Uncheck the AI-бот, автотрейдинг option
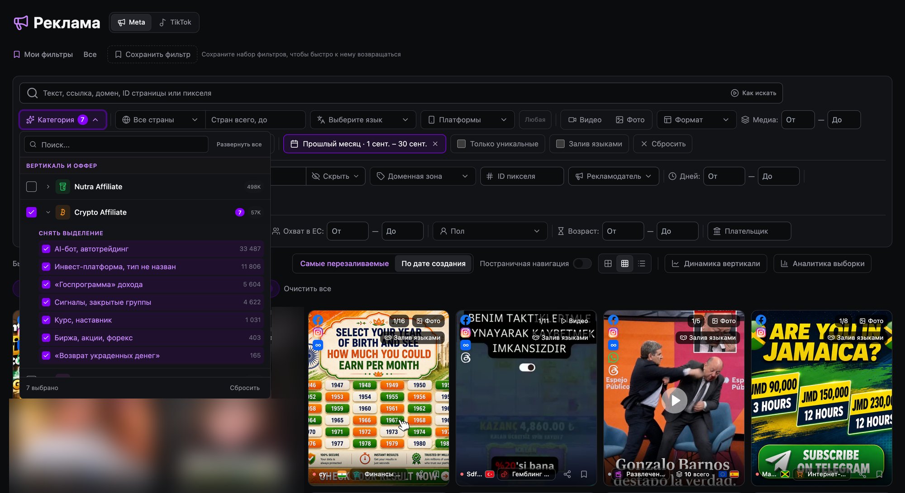The width and height of the screenshot is (905, 493). click(46, 249)
